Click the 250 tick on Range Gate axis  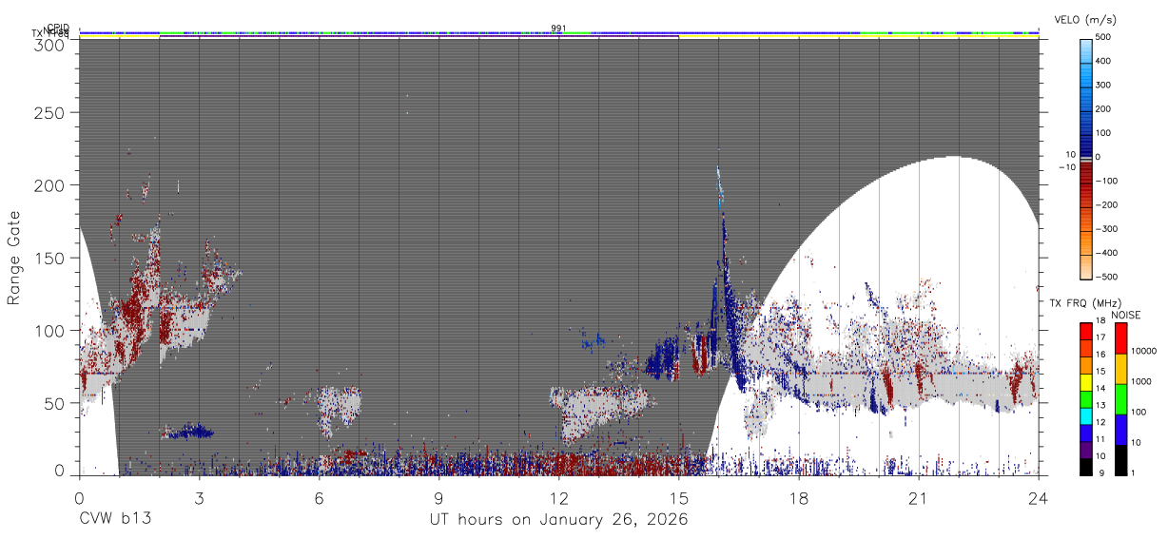click(x=49, y=113)
